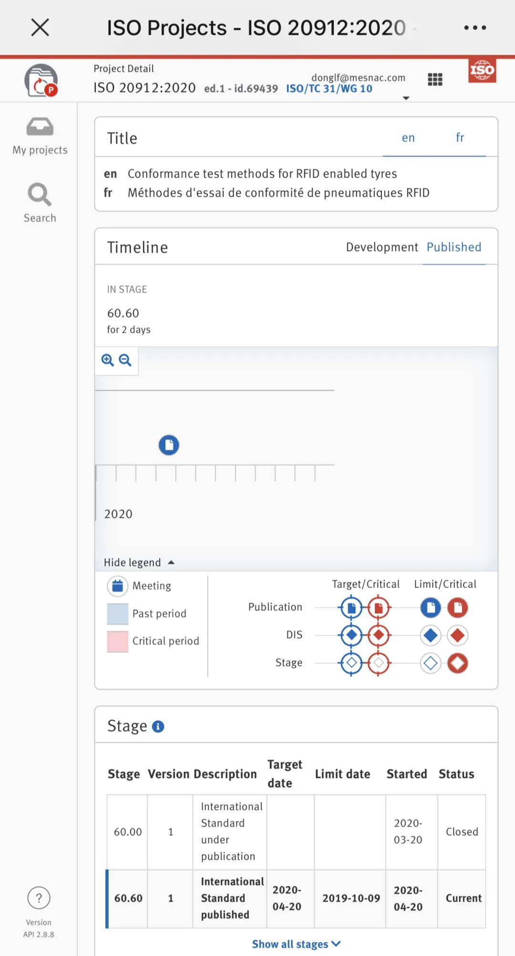Open the help question mark icon
This screenshot has width=515, height=956.
point(39,898)
